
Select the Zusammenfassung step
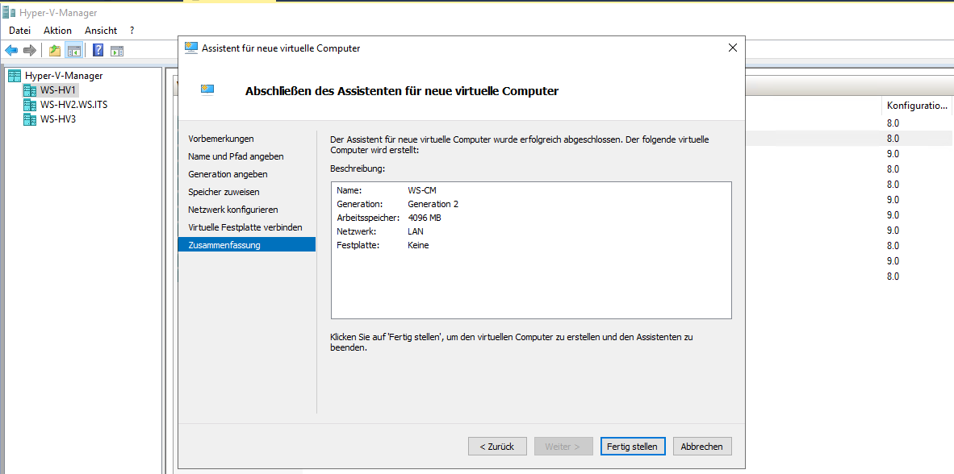tap(247, 245)
